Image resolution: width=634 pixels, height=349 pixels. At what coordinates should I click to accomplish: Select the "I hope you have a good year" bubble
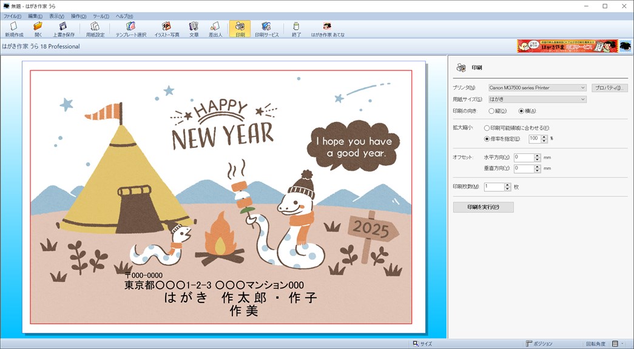point(353,146)
